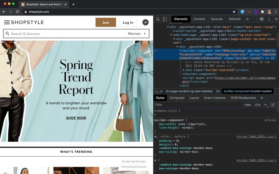
Task: Show more Styles pane tabs
Action: pyautogui.click(x=262, y=98)
